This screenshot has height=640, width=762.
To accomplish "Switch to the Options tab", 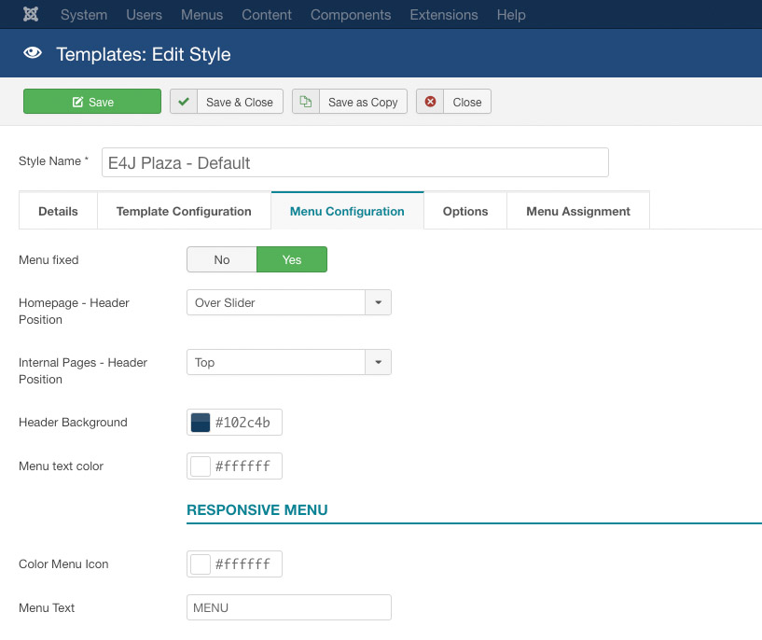I will [x=465, y=211].
